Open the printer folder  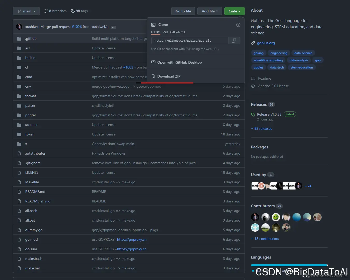31,115
